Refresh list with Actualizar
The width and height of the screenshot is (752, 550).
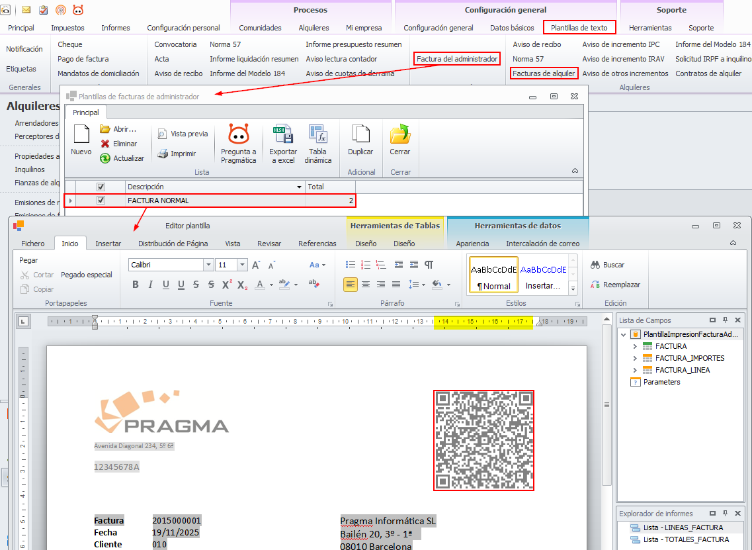point(121,158)
